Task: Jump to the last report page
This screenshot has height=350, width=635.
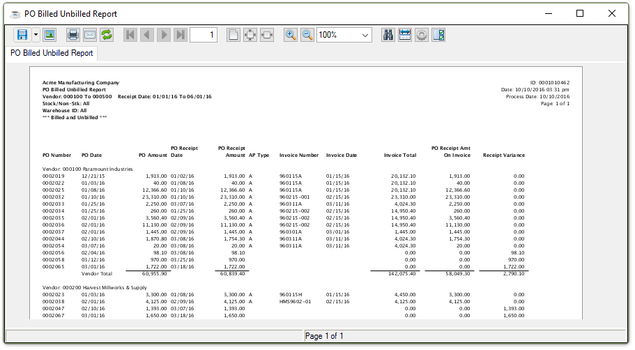Action: (x=181, y=35)
